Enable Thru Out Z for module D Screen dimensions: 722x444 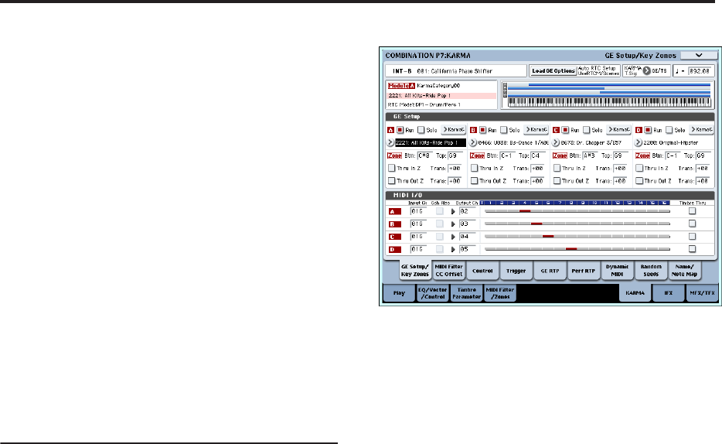pos(639,181)
